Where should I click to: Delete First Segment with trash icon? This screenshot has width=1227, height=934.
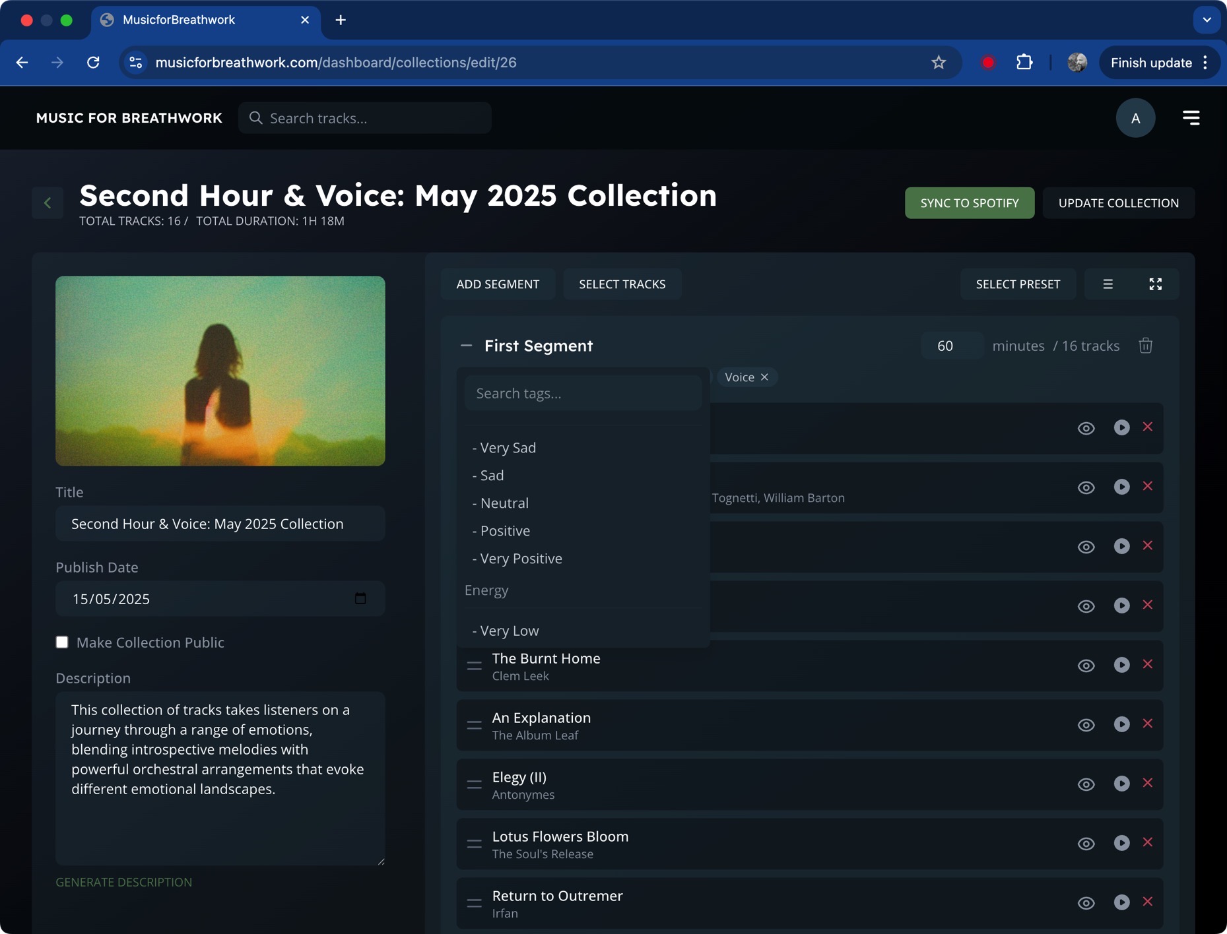tap(1146, 346)
